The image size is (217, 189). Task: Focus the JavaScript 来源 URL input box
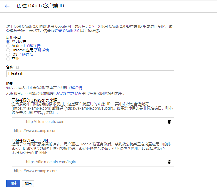(x=93, y=131)
